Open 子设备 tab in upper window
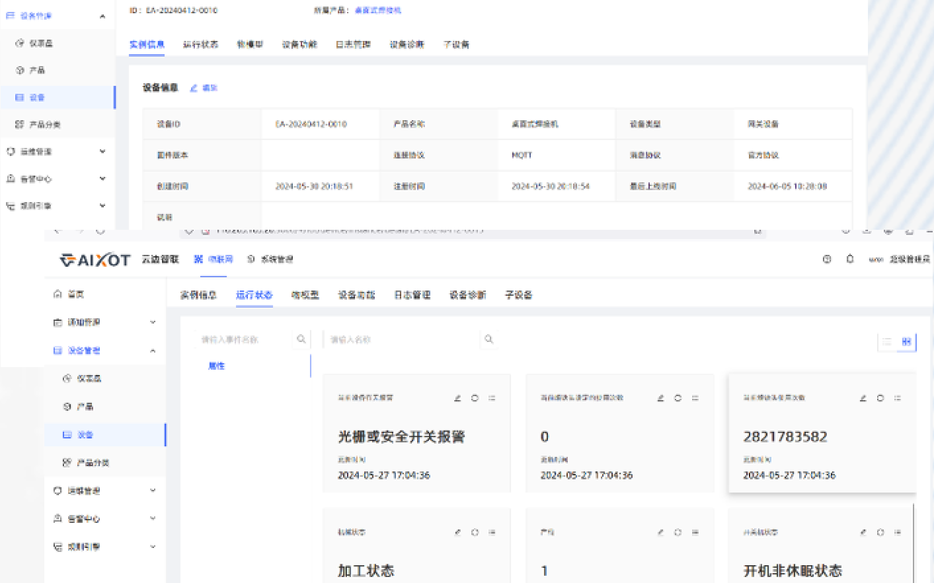Image resolution: width=934 pixels, height=583 pixels. click(x=456, y=44)
